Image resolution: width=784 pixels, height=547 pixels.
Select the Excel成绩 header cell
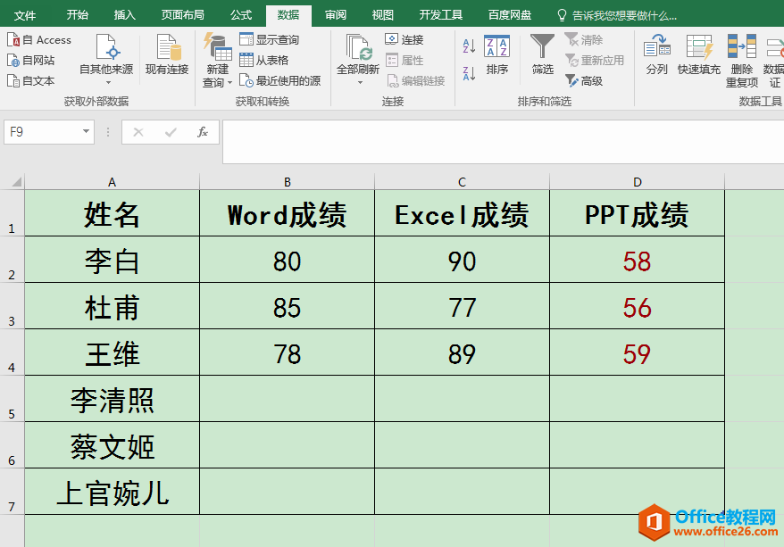(462, 213)
